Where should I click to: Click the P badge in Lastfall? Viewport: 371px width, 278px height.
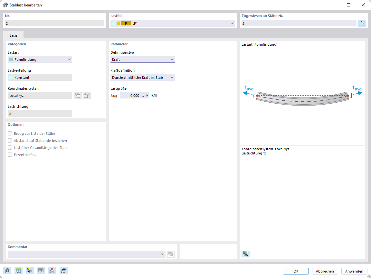point(126,23)
